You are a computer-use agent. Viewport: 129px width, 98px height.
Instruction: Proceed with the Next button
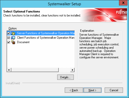(x=93, y=90)
